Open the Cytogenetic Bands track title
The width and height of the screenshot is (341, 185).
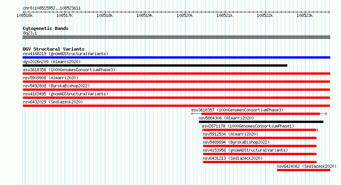pos(46,28)
